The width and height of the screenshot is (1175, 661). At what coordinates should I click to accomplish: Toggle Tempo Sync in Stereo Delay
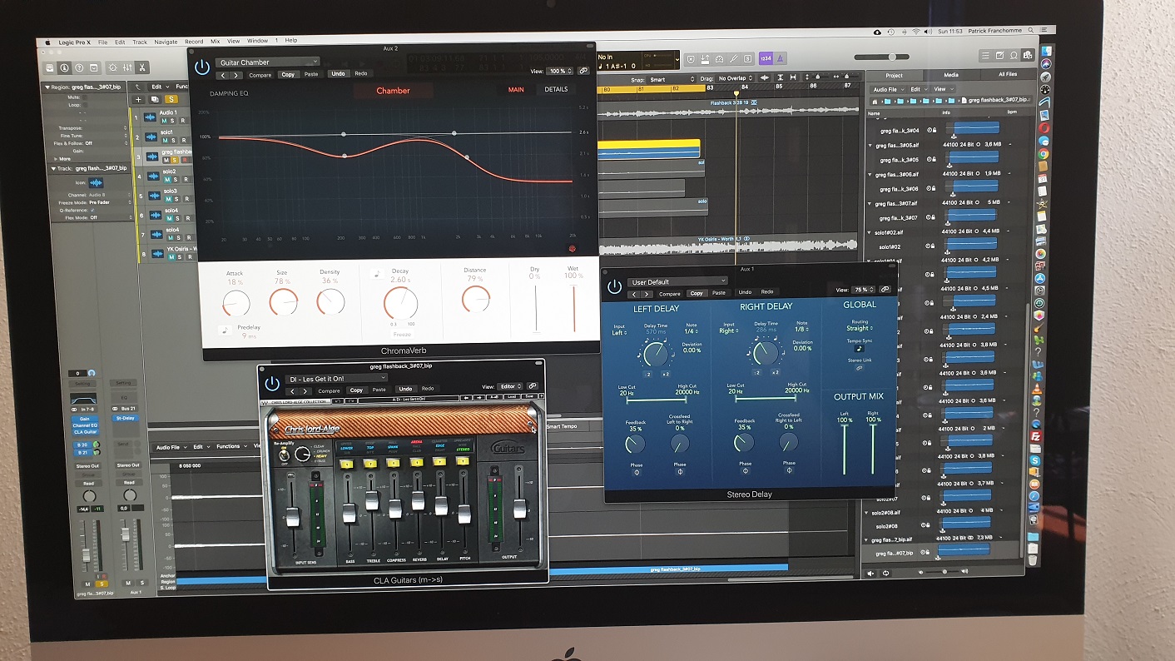point(859,349)
